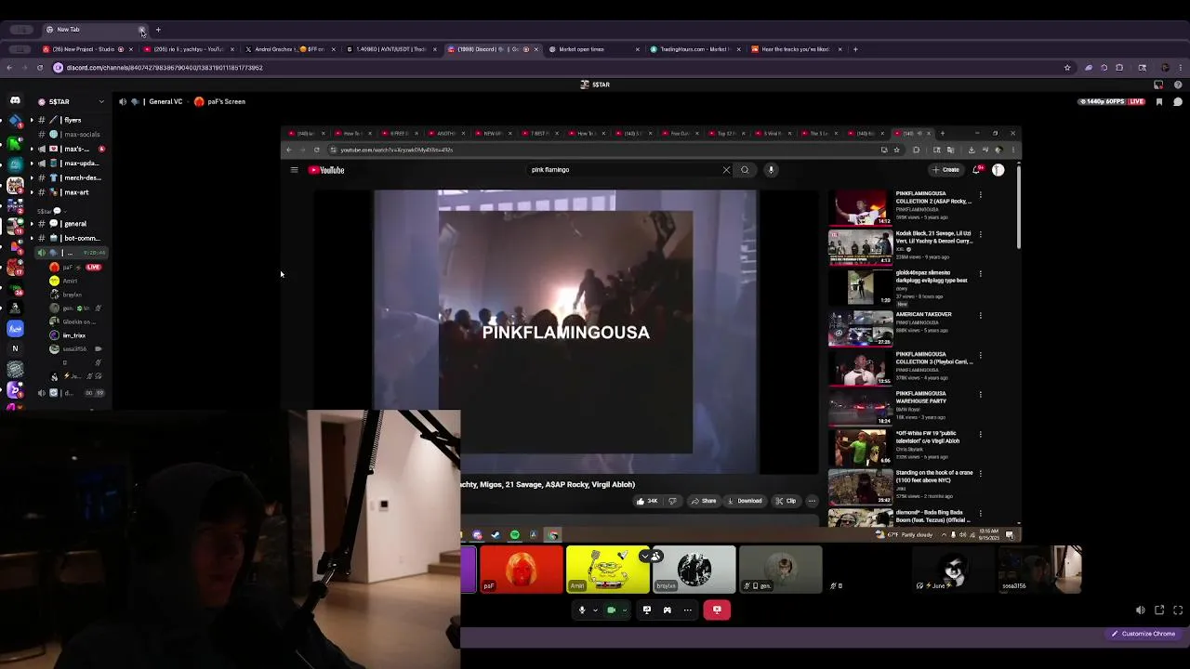Start an activity with the game controller icon
Image resolution: width=1190 pixels, height=669 pixels.
tap(667, 610)
